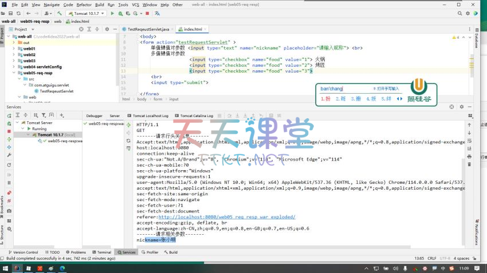
Task: Click the localhost:8080 referer link
Action: click(x=226, y=217)
